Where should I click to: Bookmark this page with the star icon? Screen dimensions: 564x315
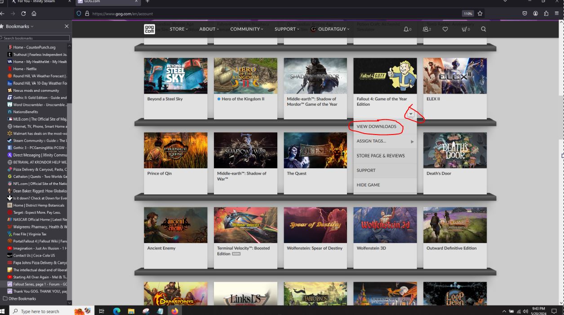480,13
